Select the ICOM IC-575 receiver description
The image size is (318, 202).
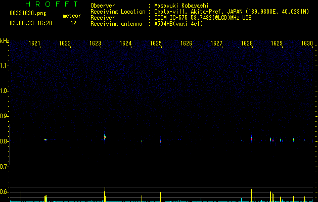[x=203, y=18]
